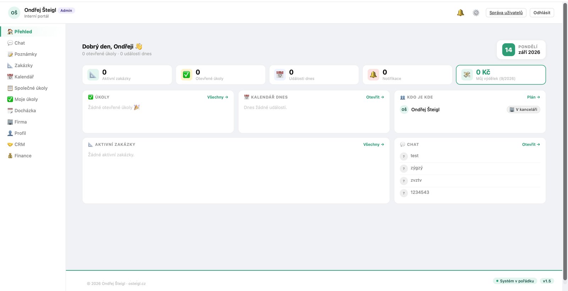Click the CRM handshake icon

click(x=10, y=144)
